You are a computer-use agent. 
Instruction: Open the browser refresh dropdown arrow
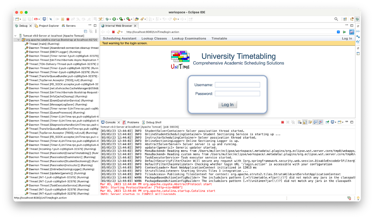click(x=122, y=32)
